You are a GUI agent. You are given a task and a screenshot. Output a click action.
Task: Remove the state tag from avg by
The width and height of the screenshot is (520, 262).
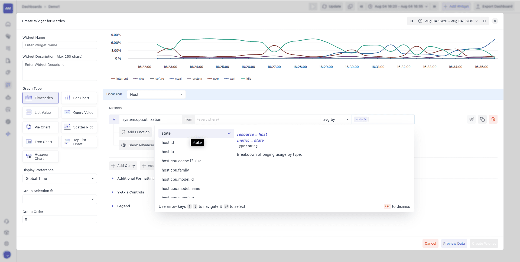[x=365, y=119]
